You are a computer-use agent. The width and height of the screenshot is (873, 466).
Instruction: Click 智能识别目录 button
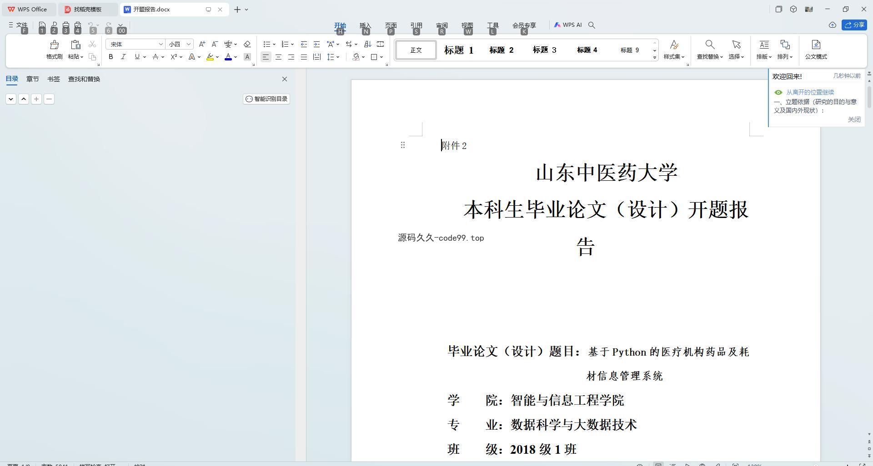266,99
